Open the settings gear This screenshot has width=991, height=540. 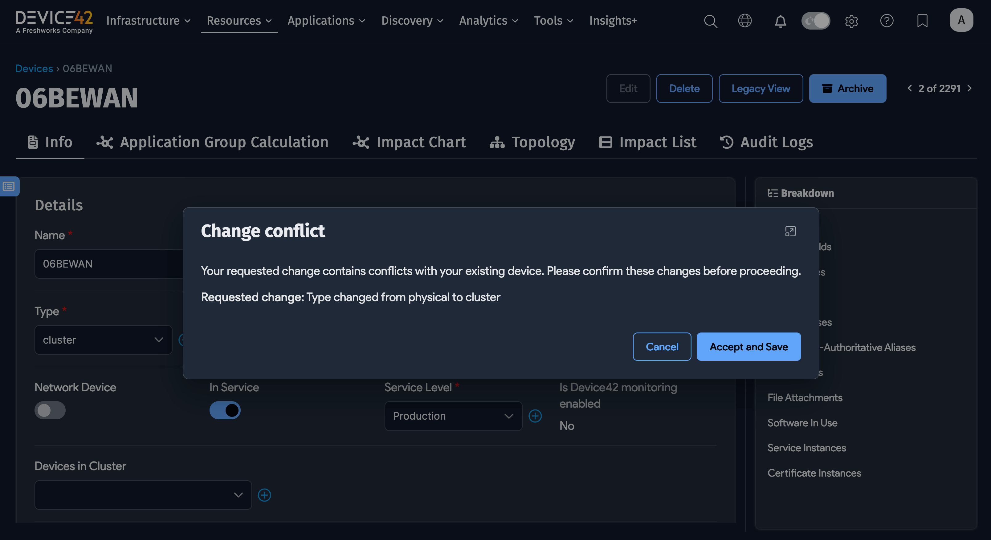coord(851,21)
